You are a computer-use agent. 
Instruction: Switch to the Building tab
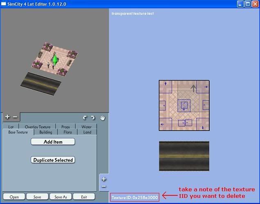46,132
